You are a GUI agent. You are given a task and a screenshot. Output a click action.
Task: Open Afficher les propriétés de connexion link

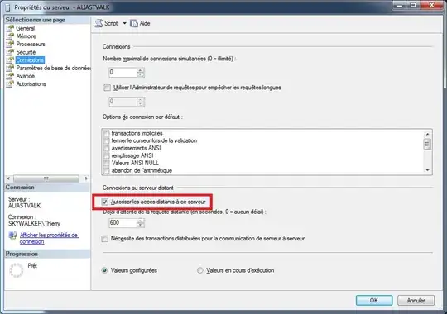click(49, 238)
